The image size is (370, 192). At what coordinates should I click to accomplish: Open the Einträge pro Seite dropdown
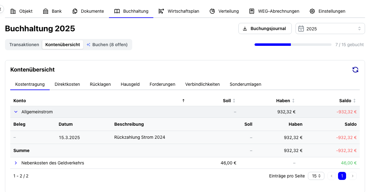(x=316, y=176)
